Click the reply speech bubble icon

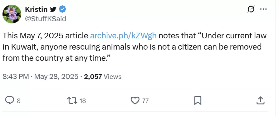coord(9,100)
